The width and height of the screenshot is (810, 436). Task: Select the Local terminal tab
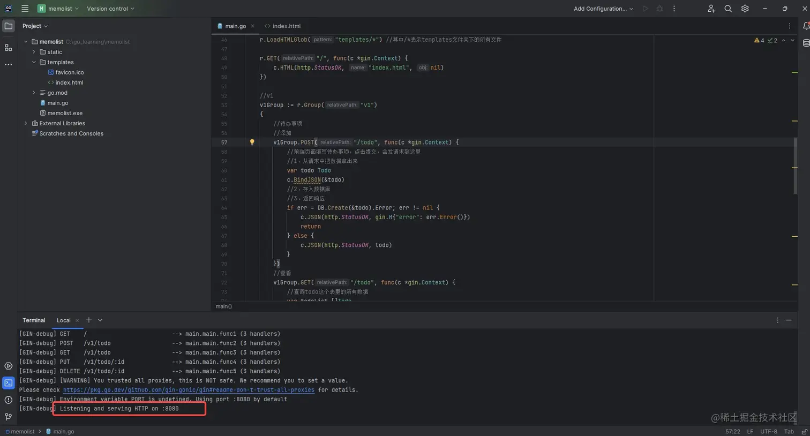tap(64, 320)
